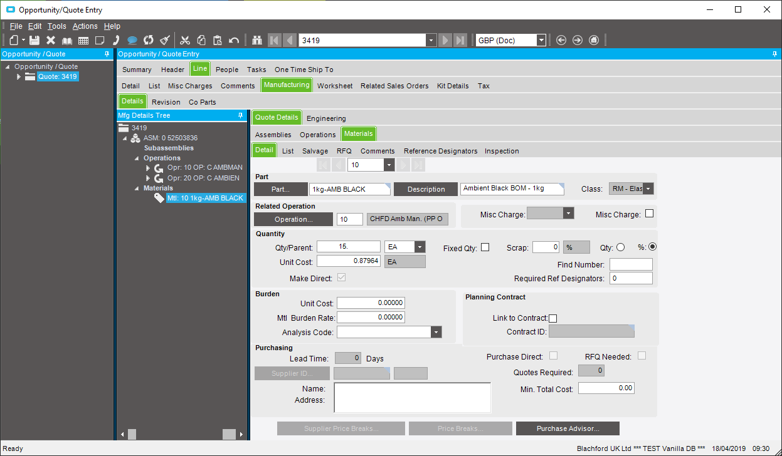This screenshot has width=782, height=456.
Task: Open the GBP (Doc) currency dropdown
Action: click(x=541, y=40)
